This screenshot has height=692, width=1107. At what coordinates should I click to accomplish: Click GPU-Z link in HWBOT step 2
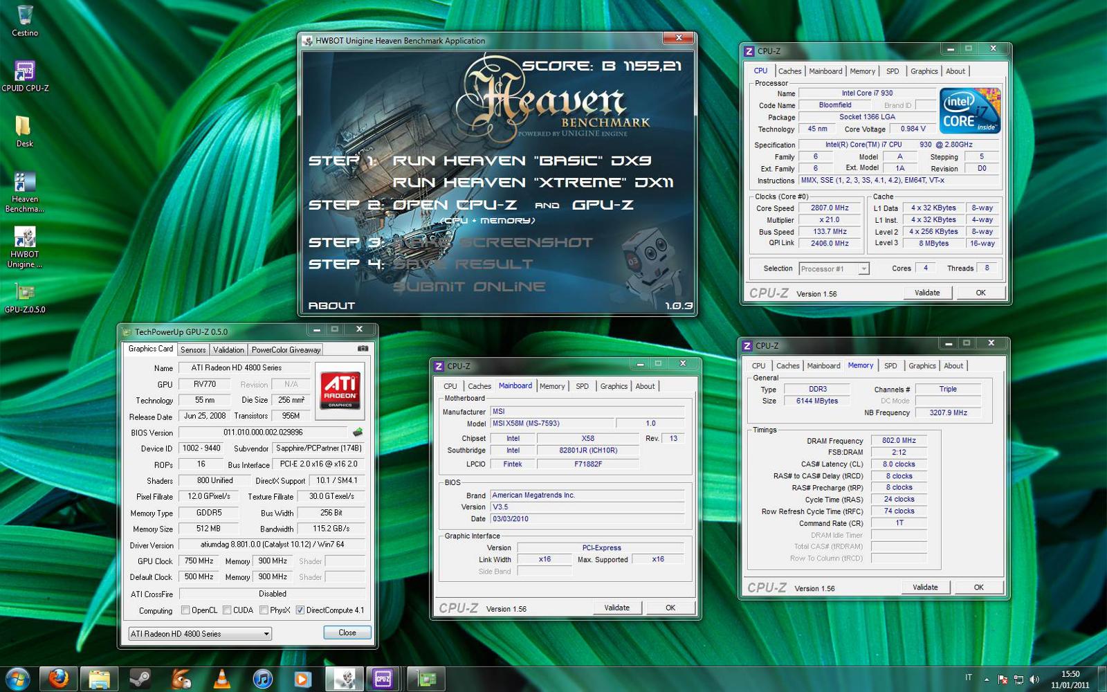pos(603,205)
